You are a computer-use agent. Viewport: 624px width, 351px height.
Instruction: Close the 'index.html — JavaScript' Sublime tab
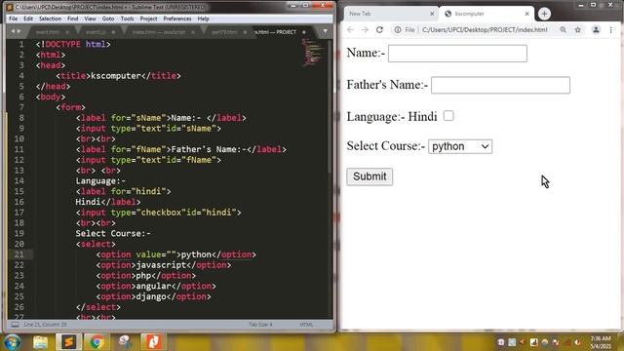click(x=193, y=32)
